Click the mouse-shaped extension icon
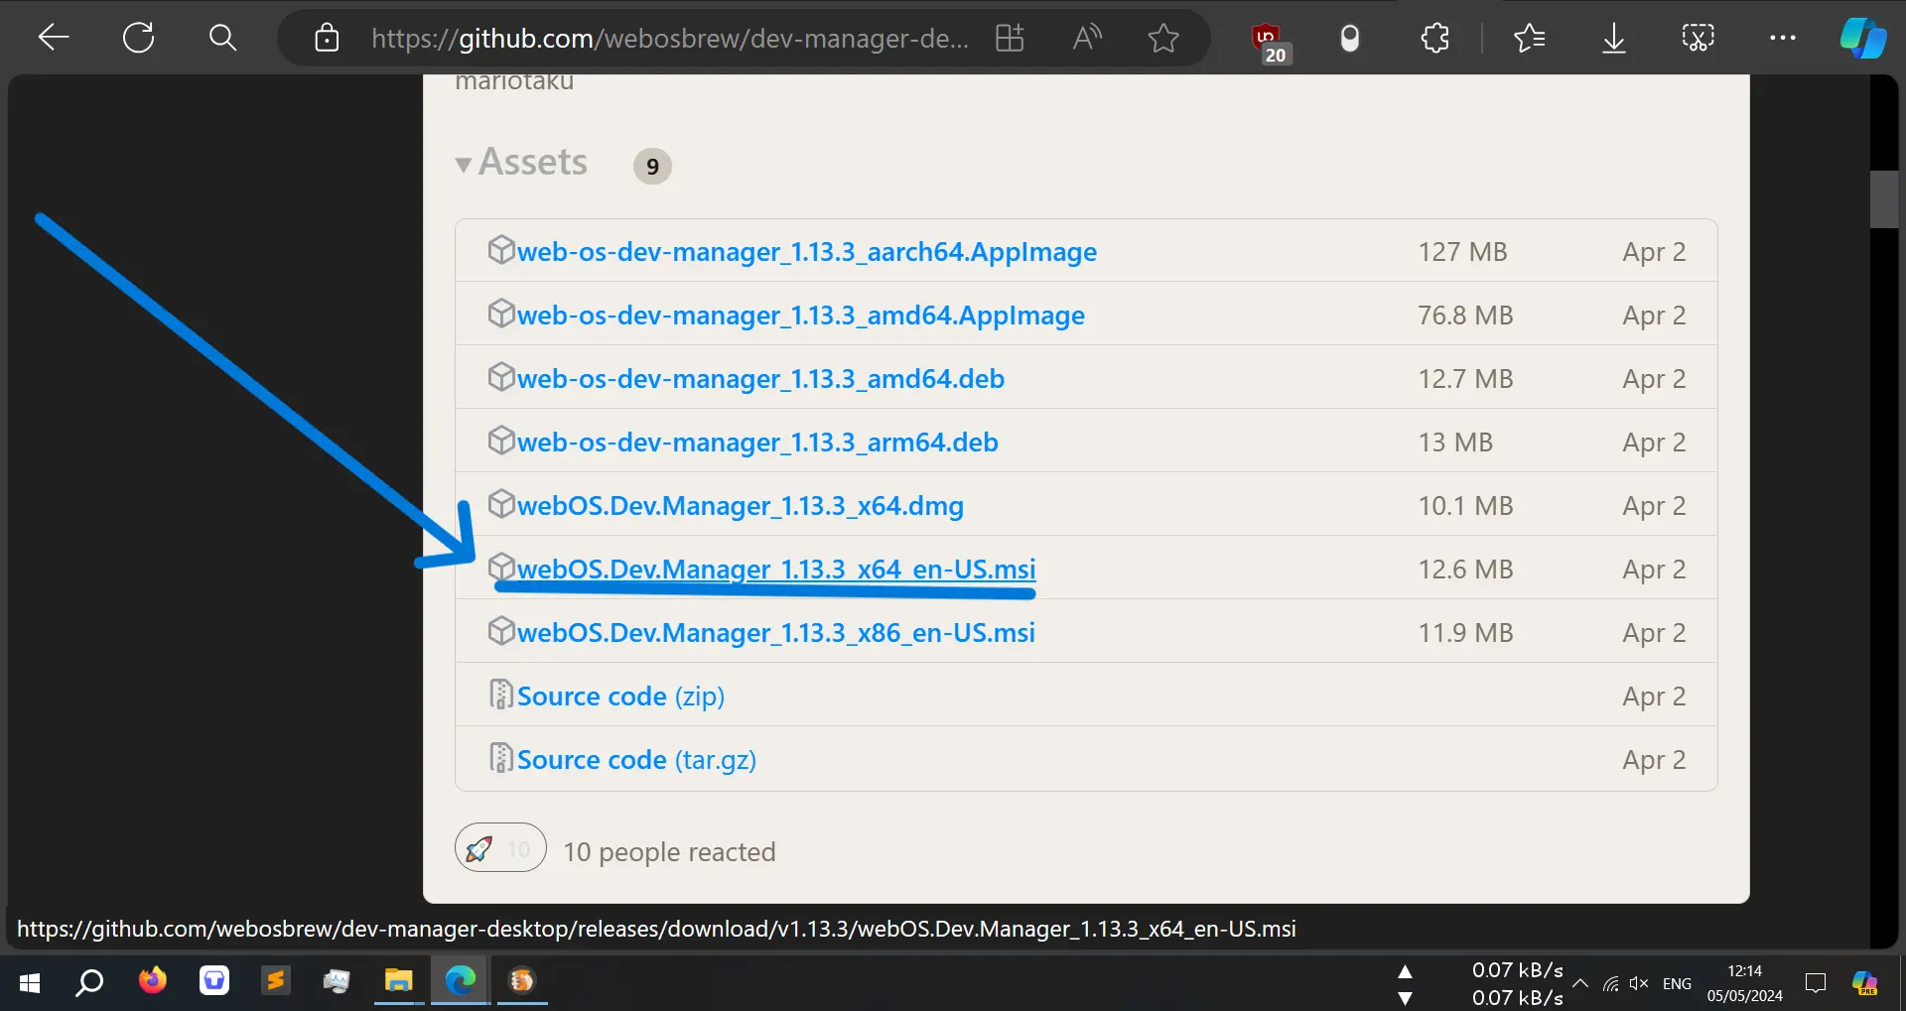Image resolution: width=1906 pixels, height=1011 pixels. click(1349, 38)
